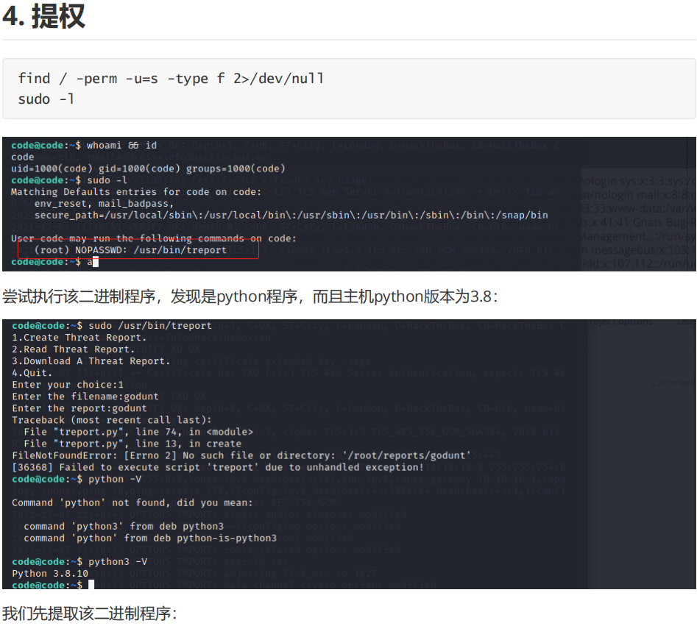
Task: Click "3.Download A Threat Report." menu line
Action: click(x=91, y=361)
